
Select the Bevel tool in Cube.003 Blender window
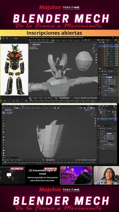pos(4,143)
